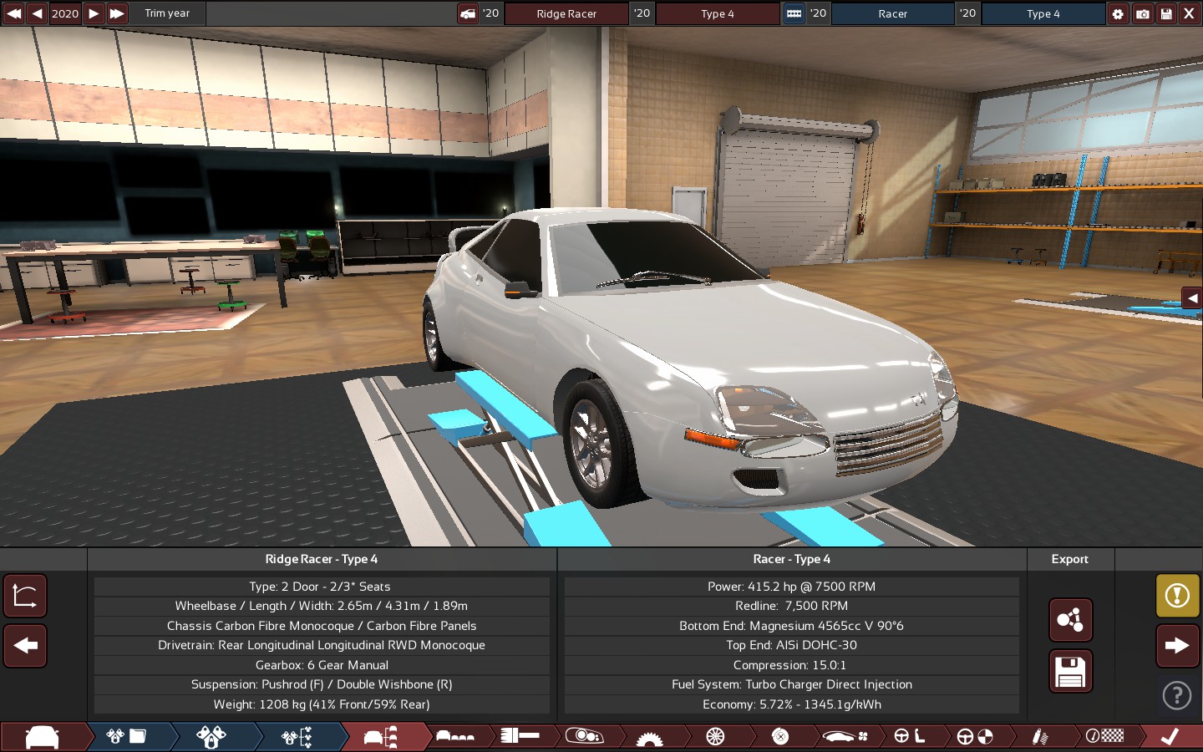Click the Drivetrain: Rear Longitudinal row
The height and width of the screenshot is (752, 1203).
click(x=321, y=645)
